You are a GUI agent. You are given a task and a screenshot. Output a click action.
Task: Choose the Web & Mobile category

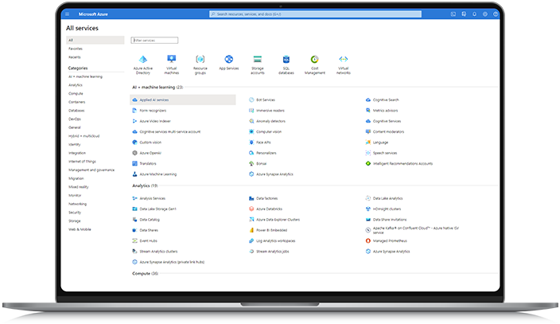[x=80, y=229]
